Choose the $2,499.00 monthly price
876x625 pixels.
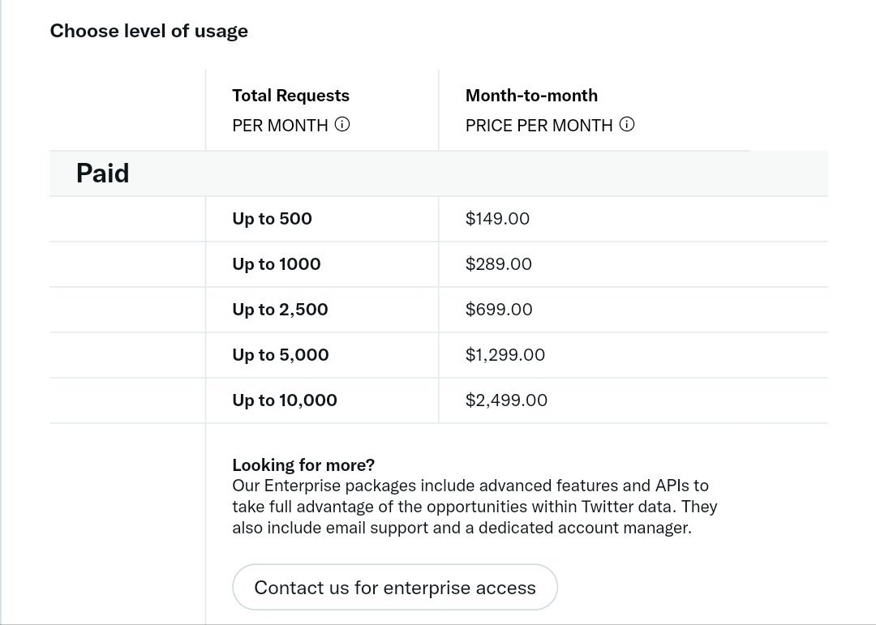pyautogui.click(x=506, y=400)
